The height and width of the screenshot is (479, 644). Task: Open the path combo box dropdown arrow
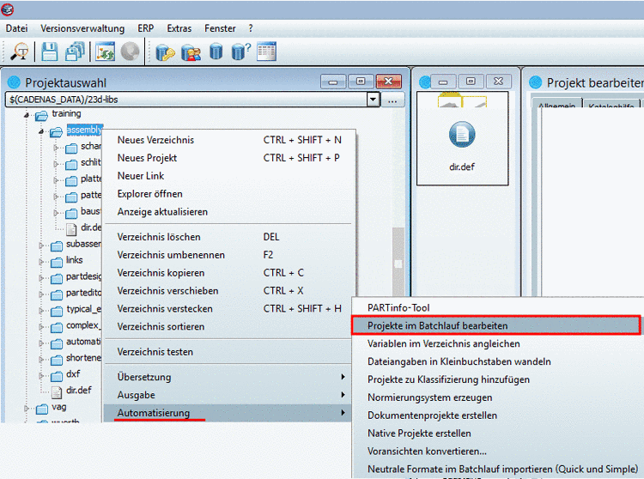point(373,100)
